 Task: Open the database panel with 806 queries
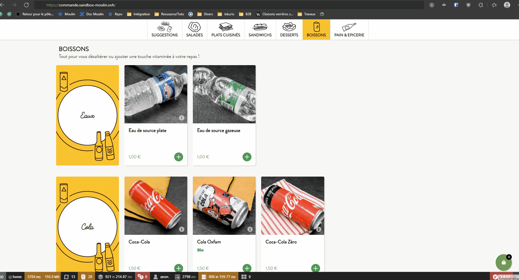tap(218, 277)
